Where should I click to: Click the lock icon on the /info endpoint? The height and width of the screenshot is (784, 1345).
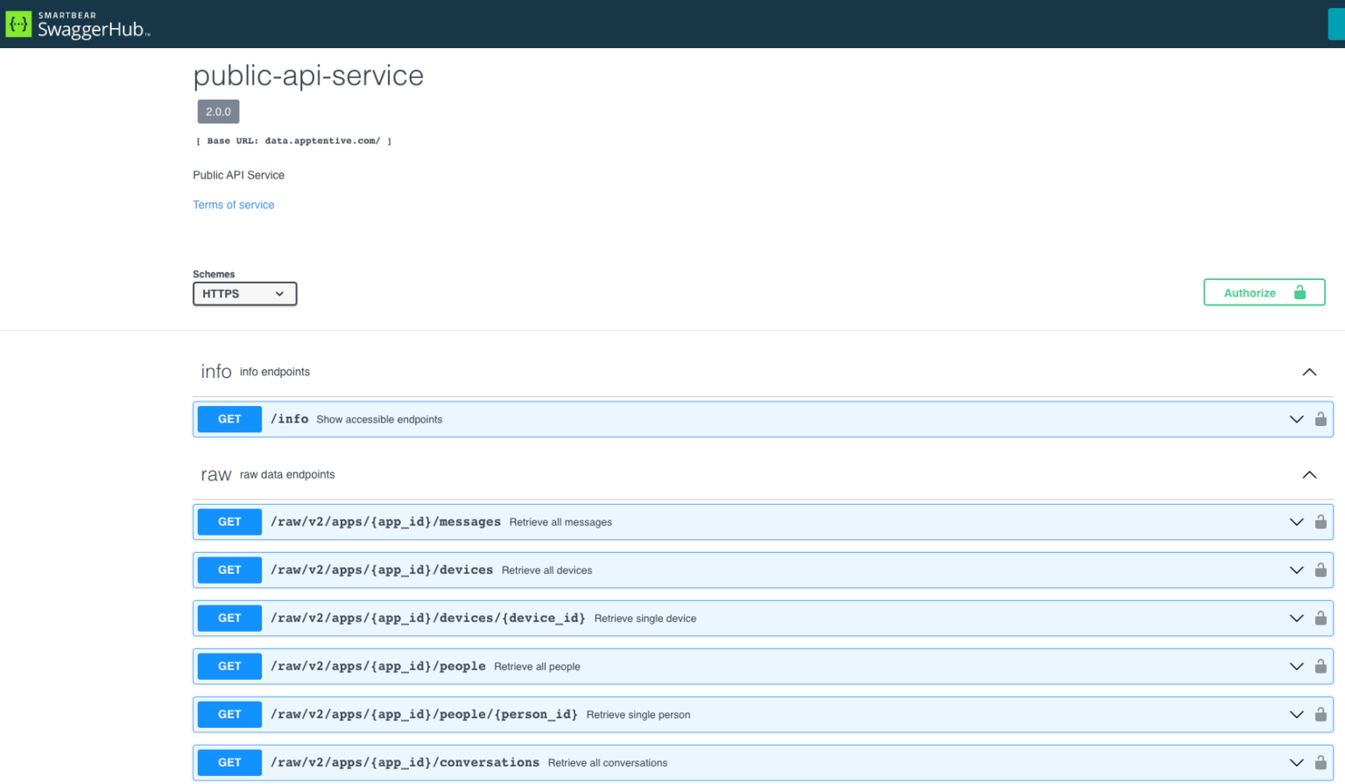pos(1320,419)
